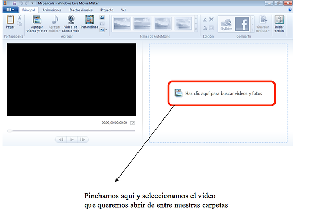The height and width of the screenshot is (211, 312).
Task: Expand the AutoMovie themes gallery
Action: click(x=196, y=29)
